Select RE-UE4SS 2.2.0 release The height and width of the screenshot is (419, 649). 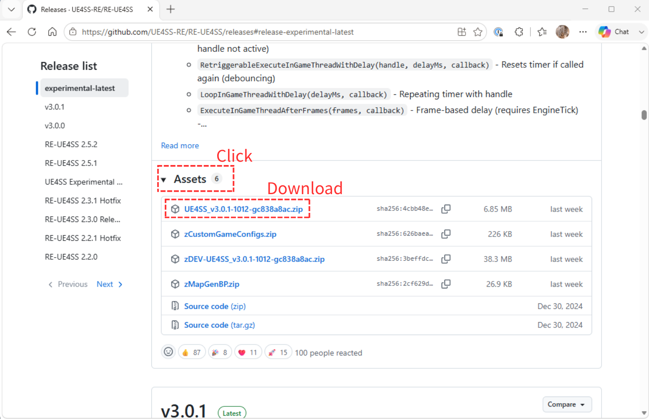pos(71,257)
